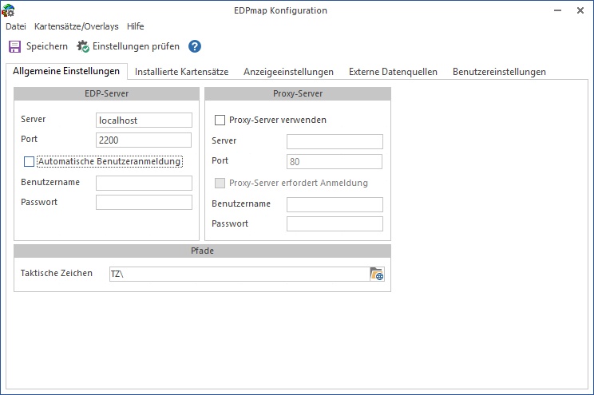The image size is (594, 395).
Task: Focus the EDP-Server Benutzername field
Action: point(144,183)
